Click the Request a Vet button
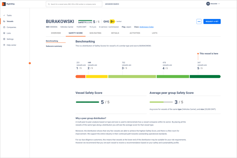 click(x=212, y=22)
